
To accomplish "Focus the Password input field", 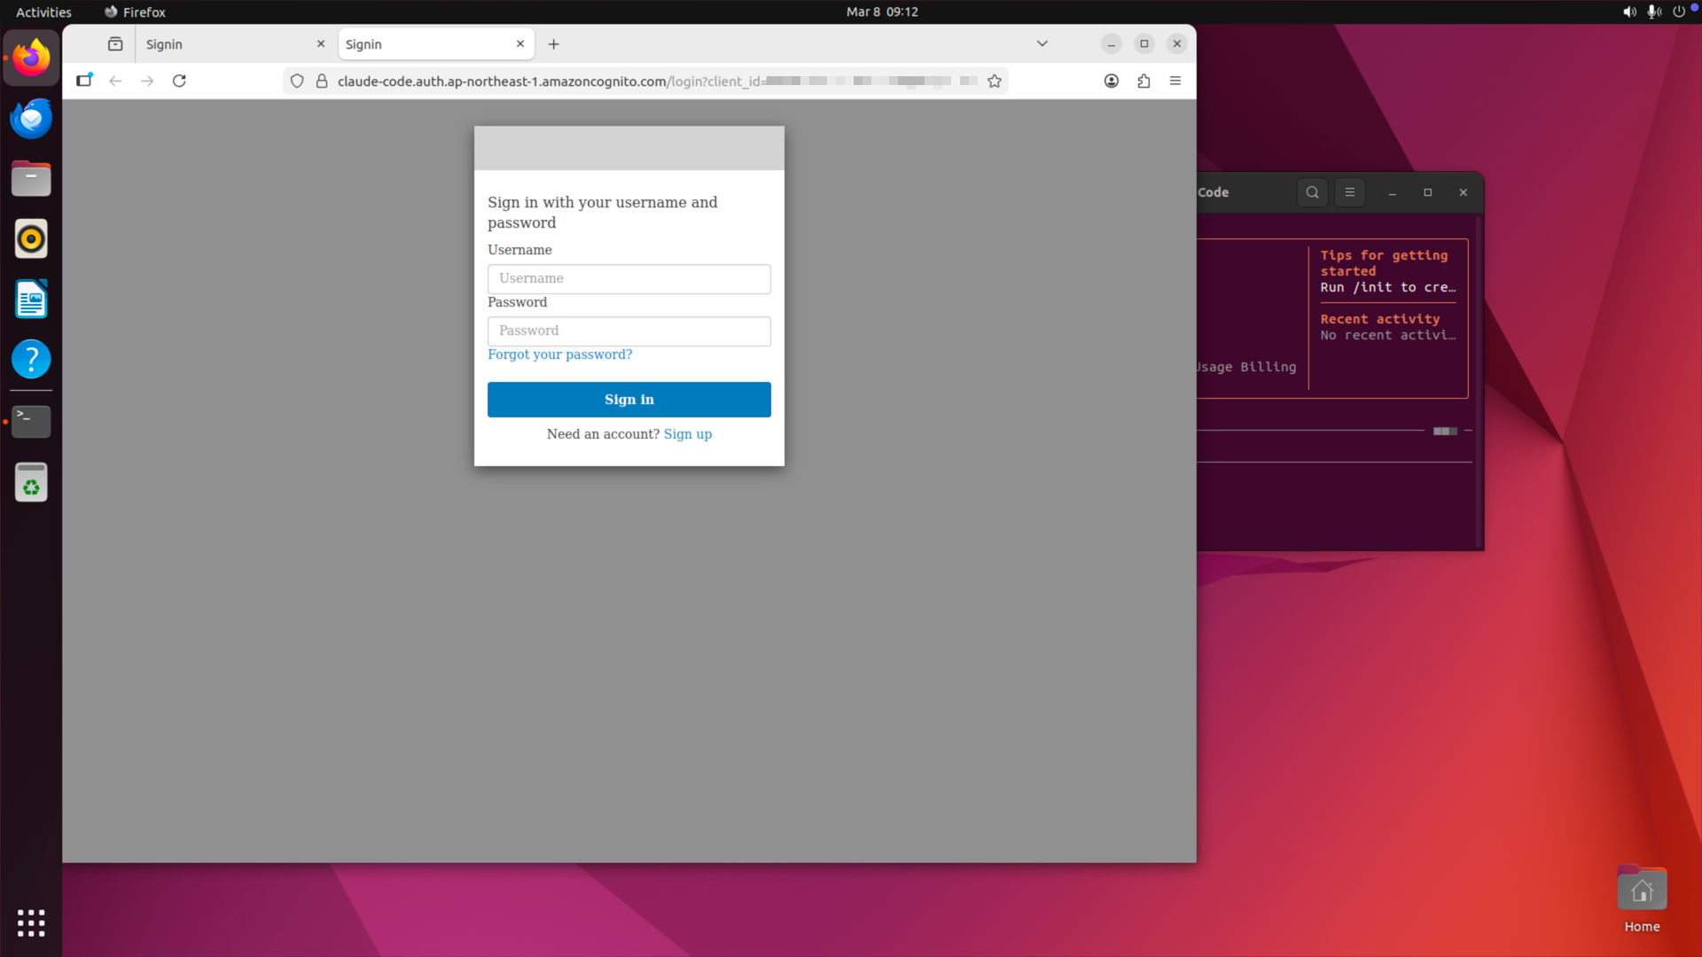I will pyautogui.click(x=628, y=331).
